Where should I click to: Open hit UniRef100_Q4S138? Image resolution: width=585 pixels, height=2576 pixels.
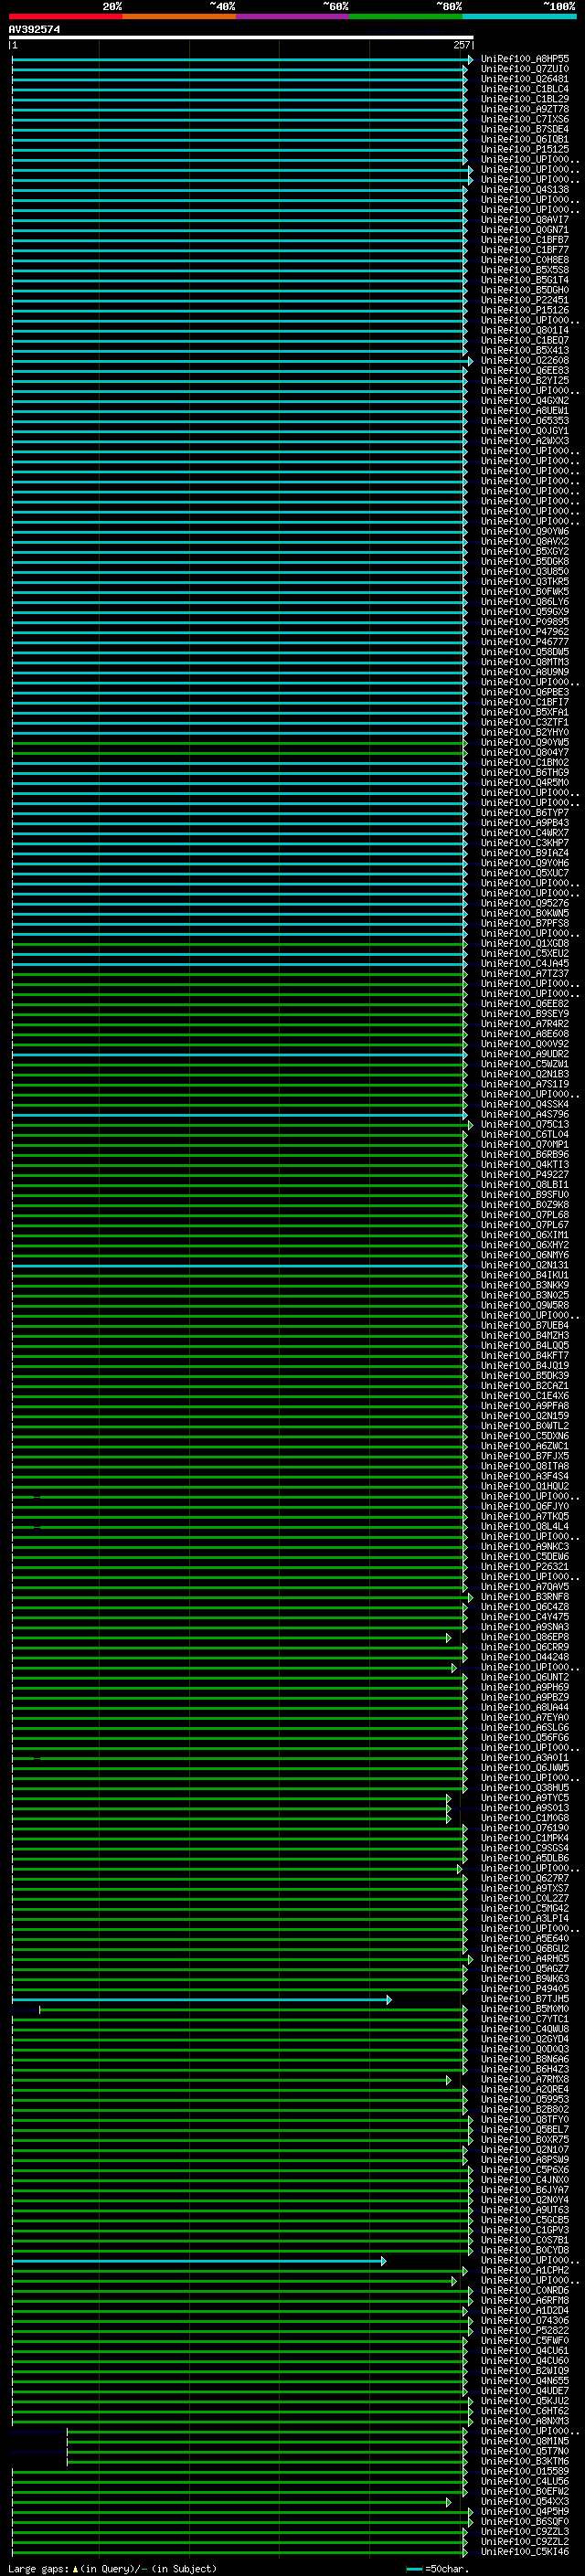pyautogui.click(x=525, y=190)
